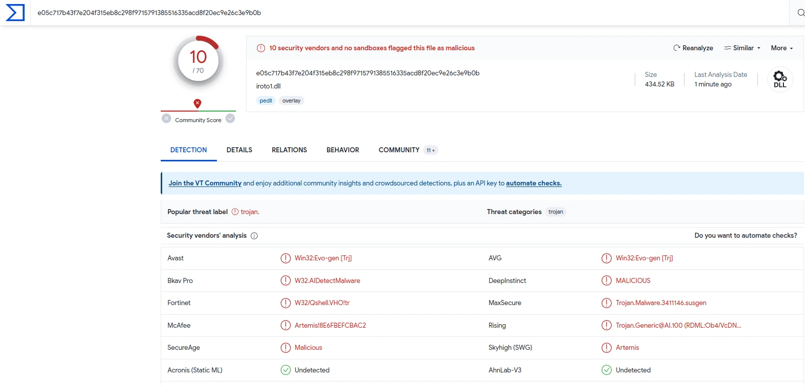Open the COMMUNITY tab

[x=399, y=150]
